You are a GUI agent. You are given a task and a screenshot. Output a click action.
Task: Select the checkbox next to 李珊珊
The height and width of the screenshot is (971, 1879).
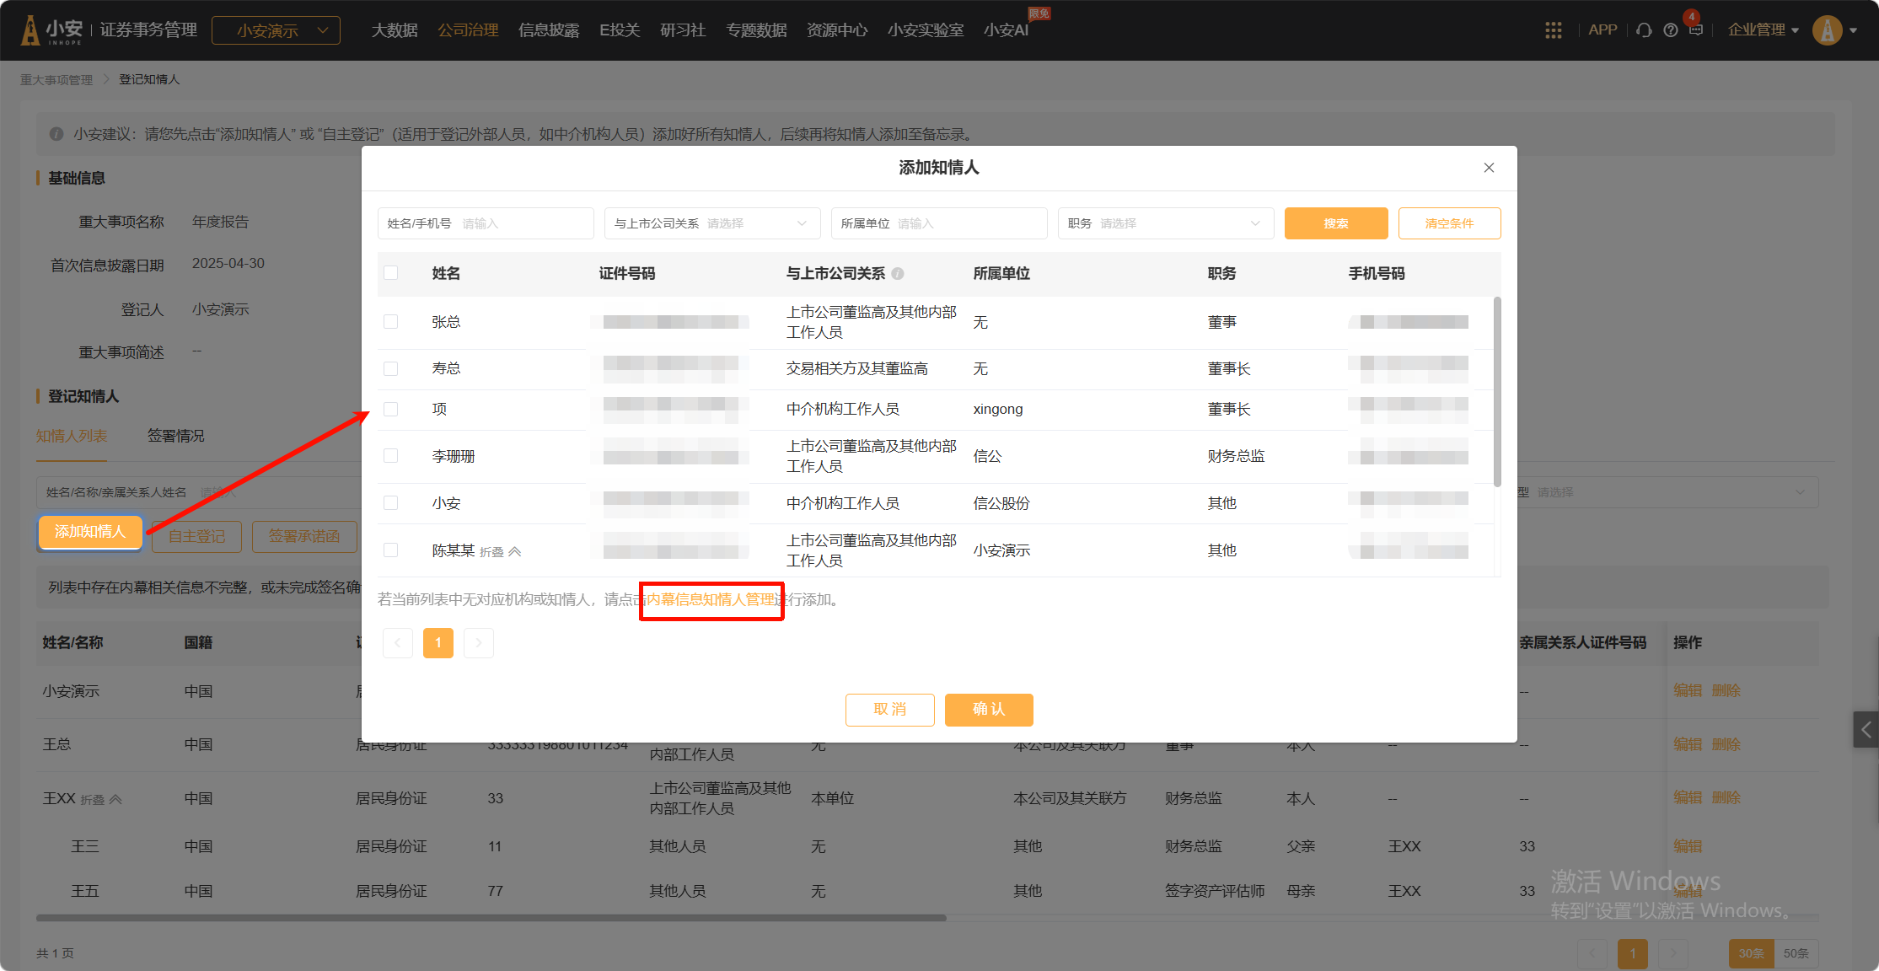point(390,456)
